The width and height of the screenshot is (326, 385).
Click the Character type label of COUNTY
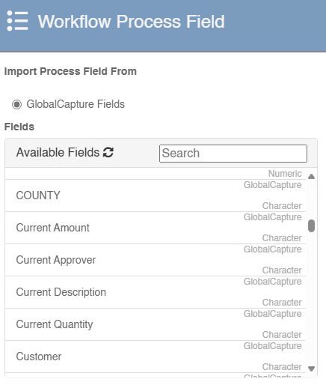[282, 206]
